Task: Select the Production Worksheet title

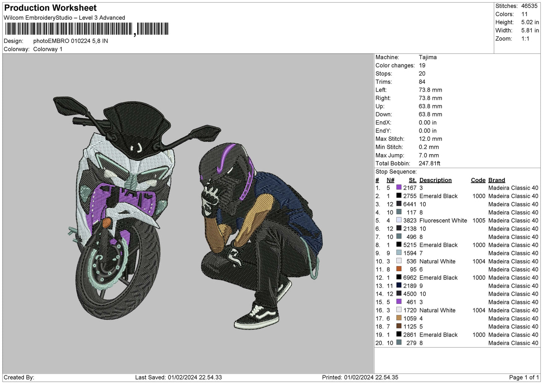Action: click(x=50, y=8)
